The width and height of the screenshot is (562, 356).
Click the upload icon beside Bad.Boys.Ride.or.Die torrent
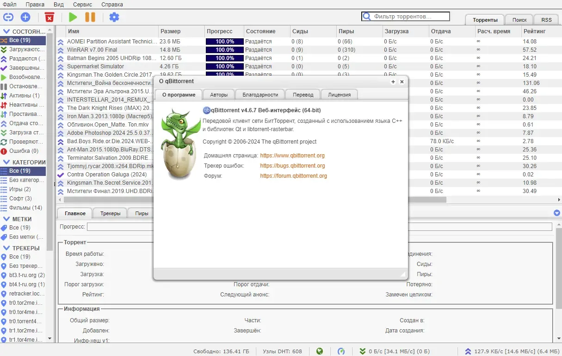click(x=61, y=141)
